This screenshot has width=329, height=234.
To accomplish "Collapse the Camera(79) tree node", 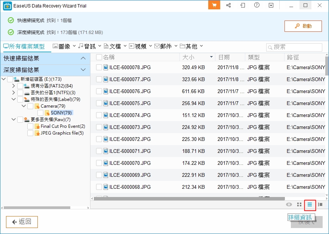I will pyautogui.click(x=24, y=106).
